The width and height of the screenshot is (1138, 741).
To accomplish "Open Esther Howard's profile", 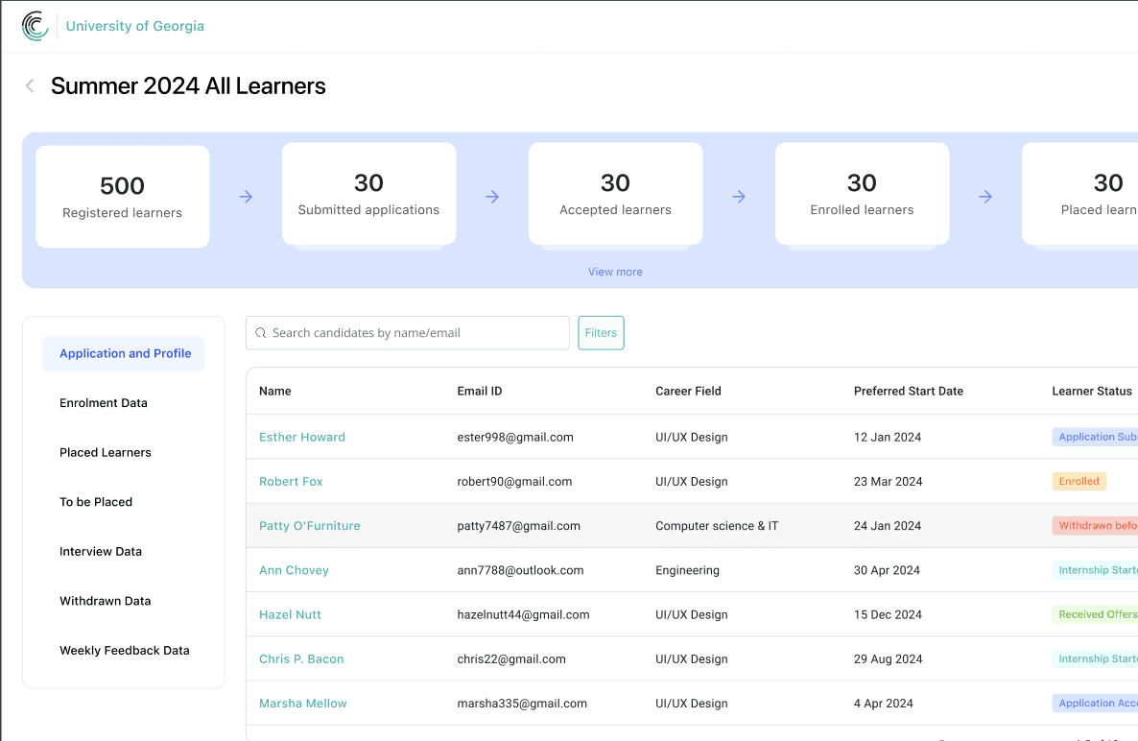I will (x=302, y=437).
